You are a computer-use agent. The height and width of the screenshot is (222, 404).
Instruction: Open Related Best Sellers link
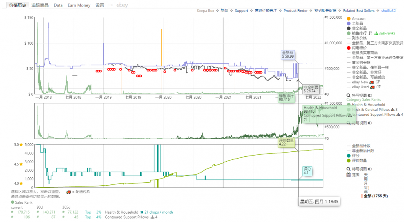(359, 11)
